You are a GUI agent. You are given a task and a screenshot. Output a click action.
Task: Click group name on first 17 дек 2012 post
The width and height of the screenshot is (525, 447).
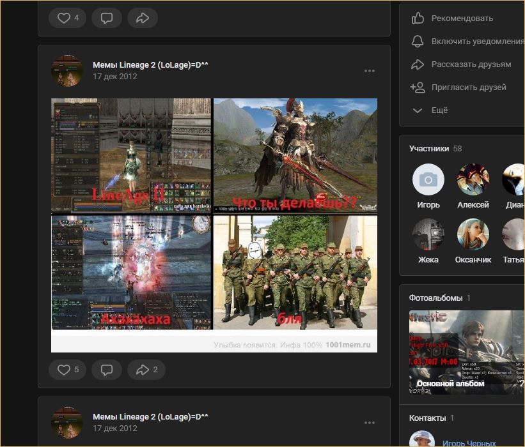point(150,65)
